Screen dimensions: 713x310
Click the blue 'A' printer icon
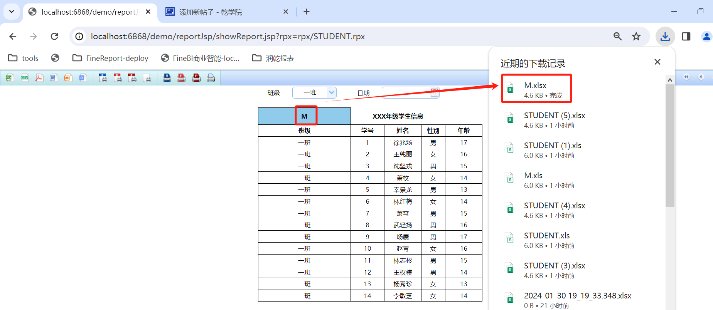(167, 78)
